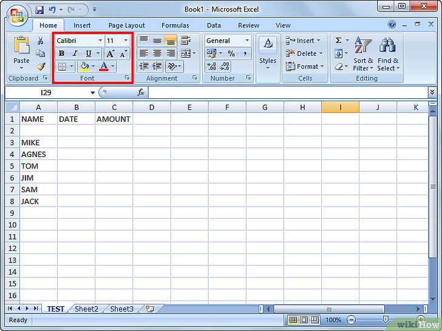442x331 pixels.
Task: Open Sort & Filter menu
Action: click(363, 54)
